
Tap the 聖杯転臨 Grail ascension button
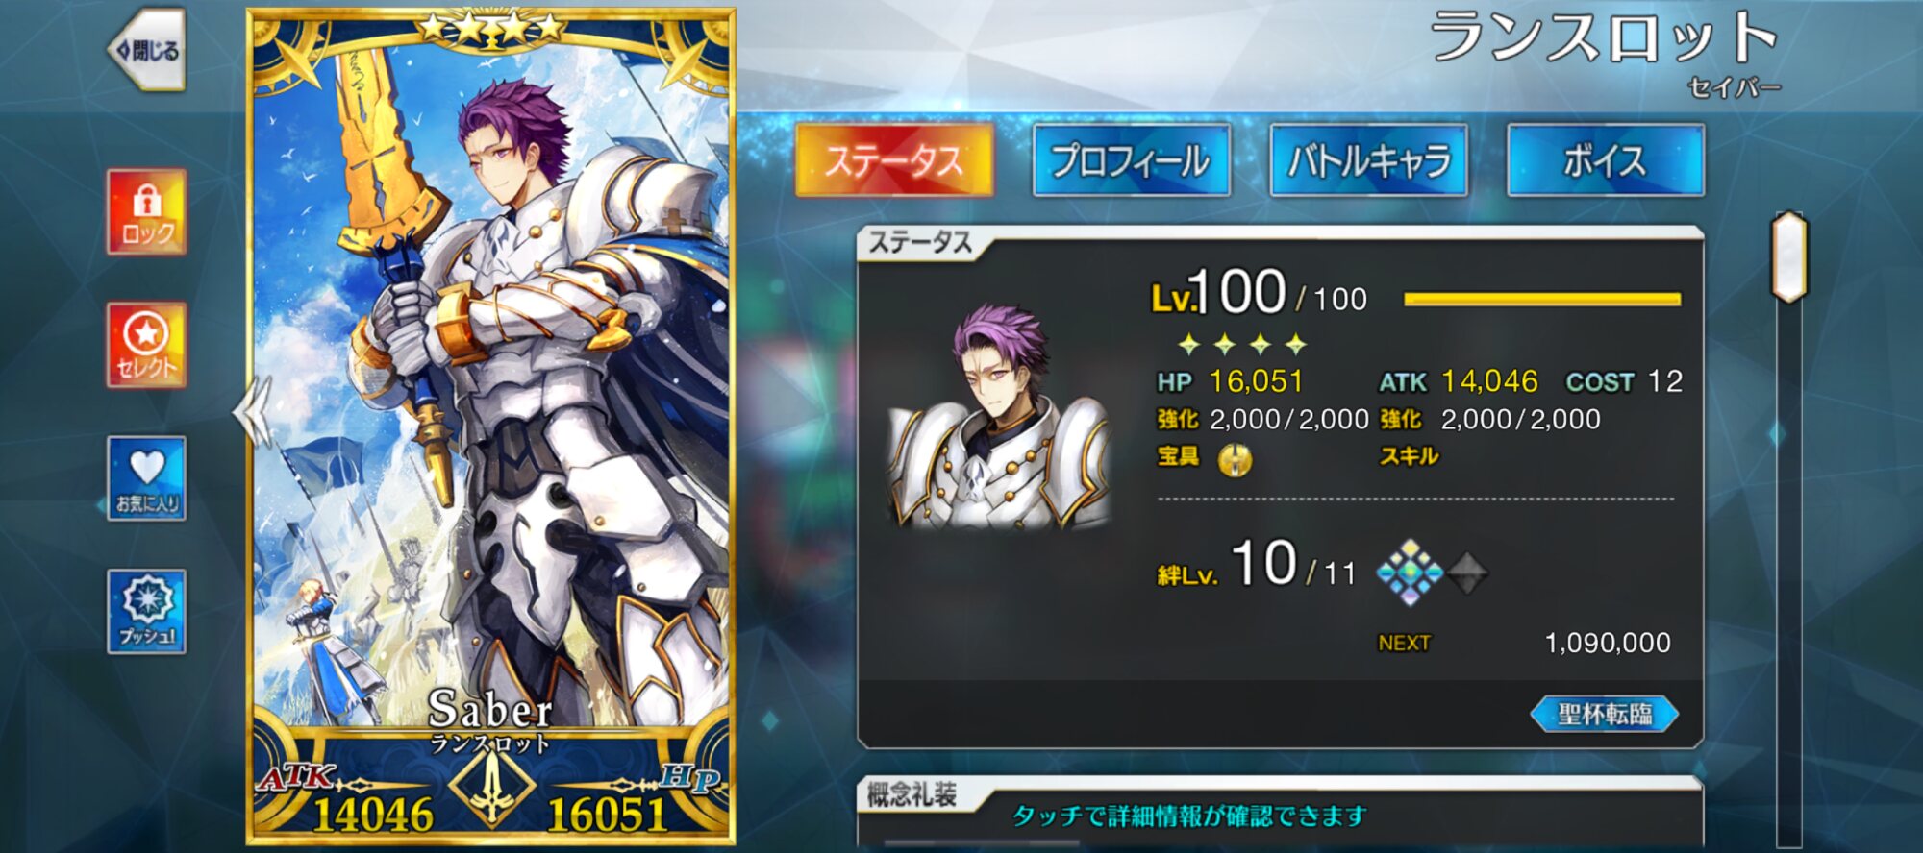1604,714
